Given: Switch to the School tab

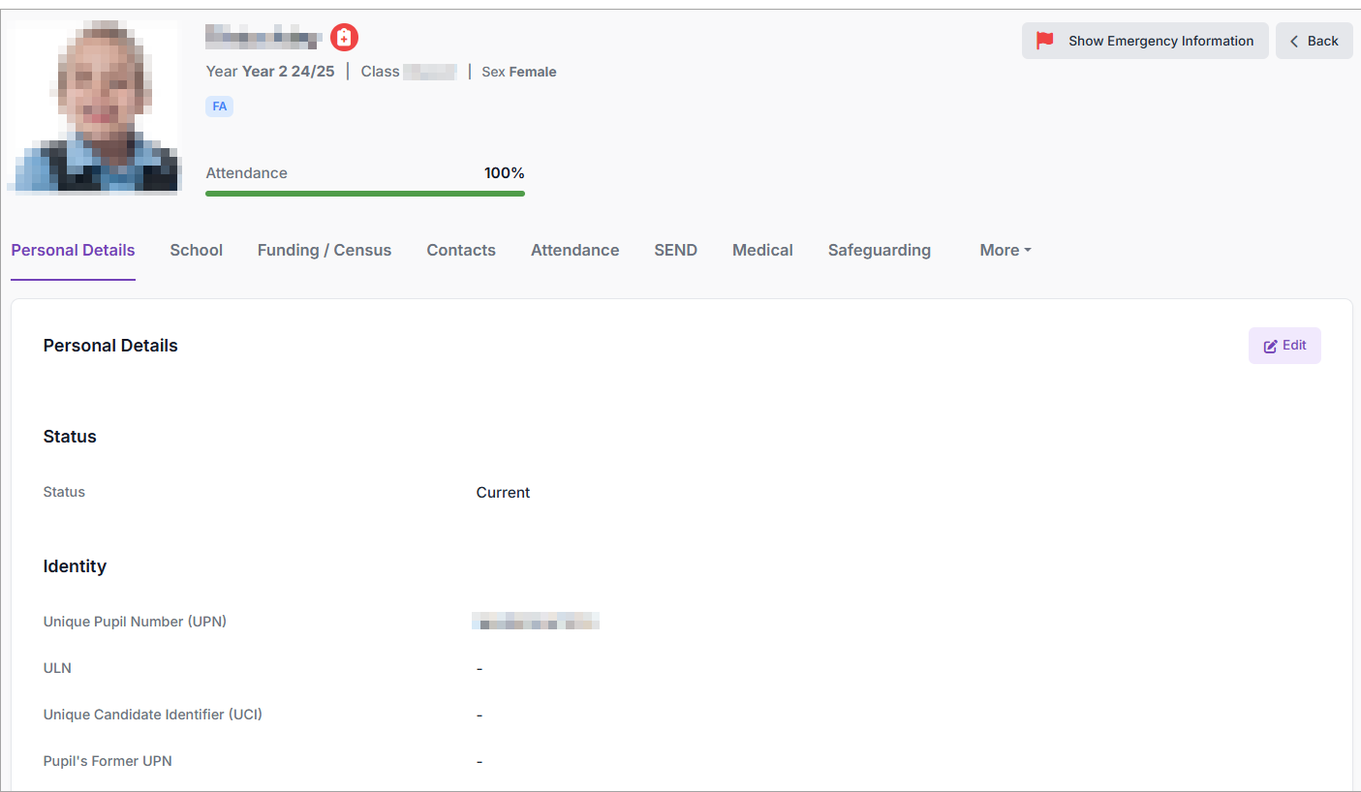Looking at the screenshot, I should click(196, 250).
